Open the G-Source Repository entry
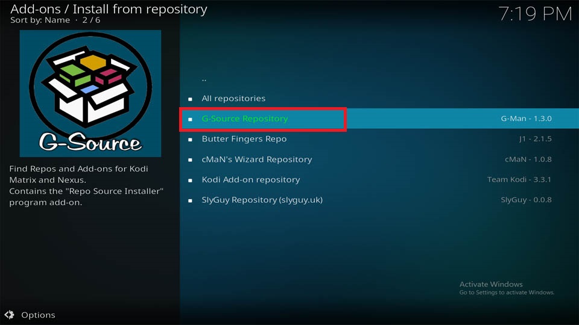Image resolution: width=579 pixels, height=325 pixels. [x=379, y=119]
